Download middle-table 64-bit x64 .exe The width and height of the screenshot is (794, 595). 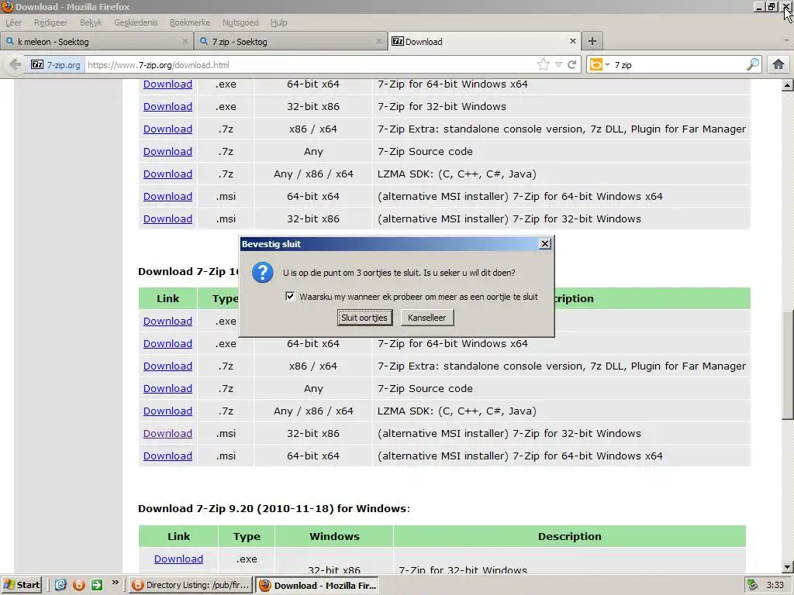point(167,343)
